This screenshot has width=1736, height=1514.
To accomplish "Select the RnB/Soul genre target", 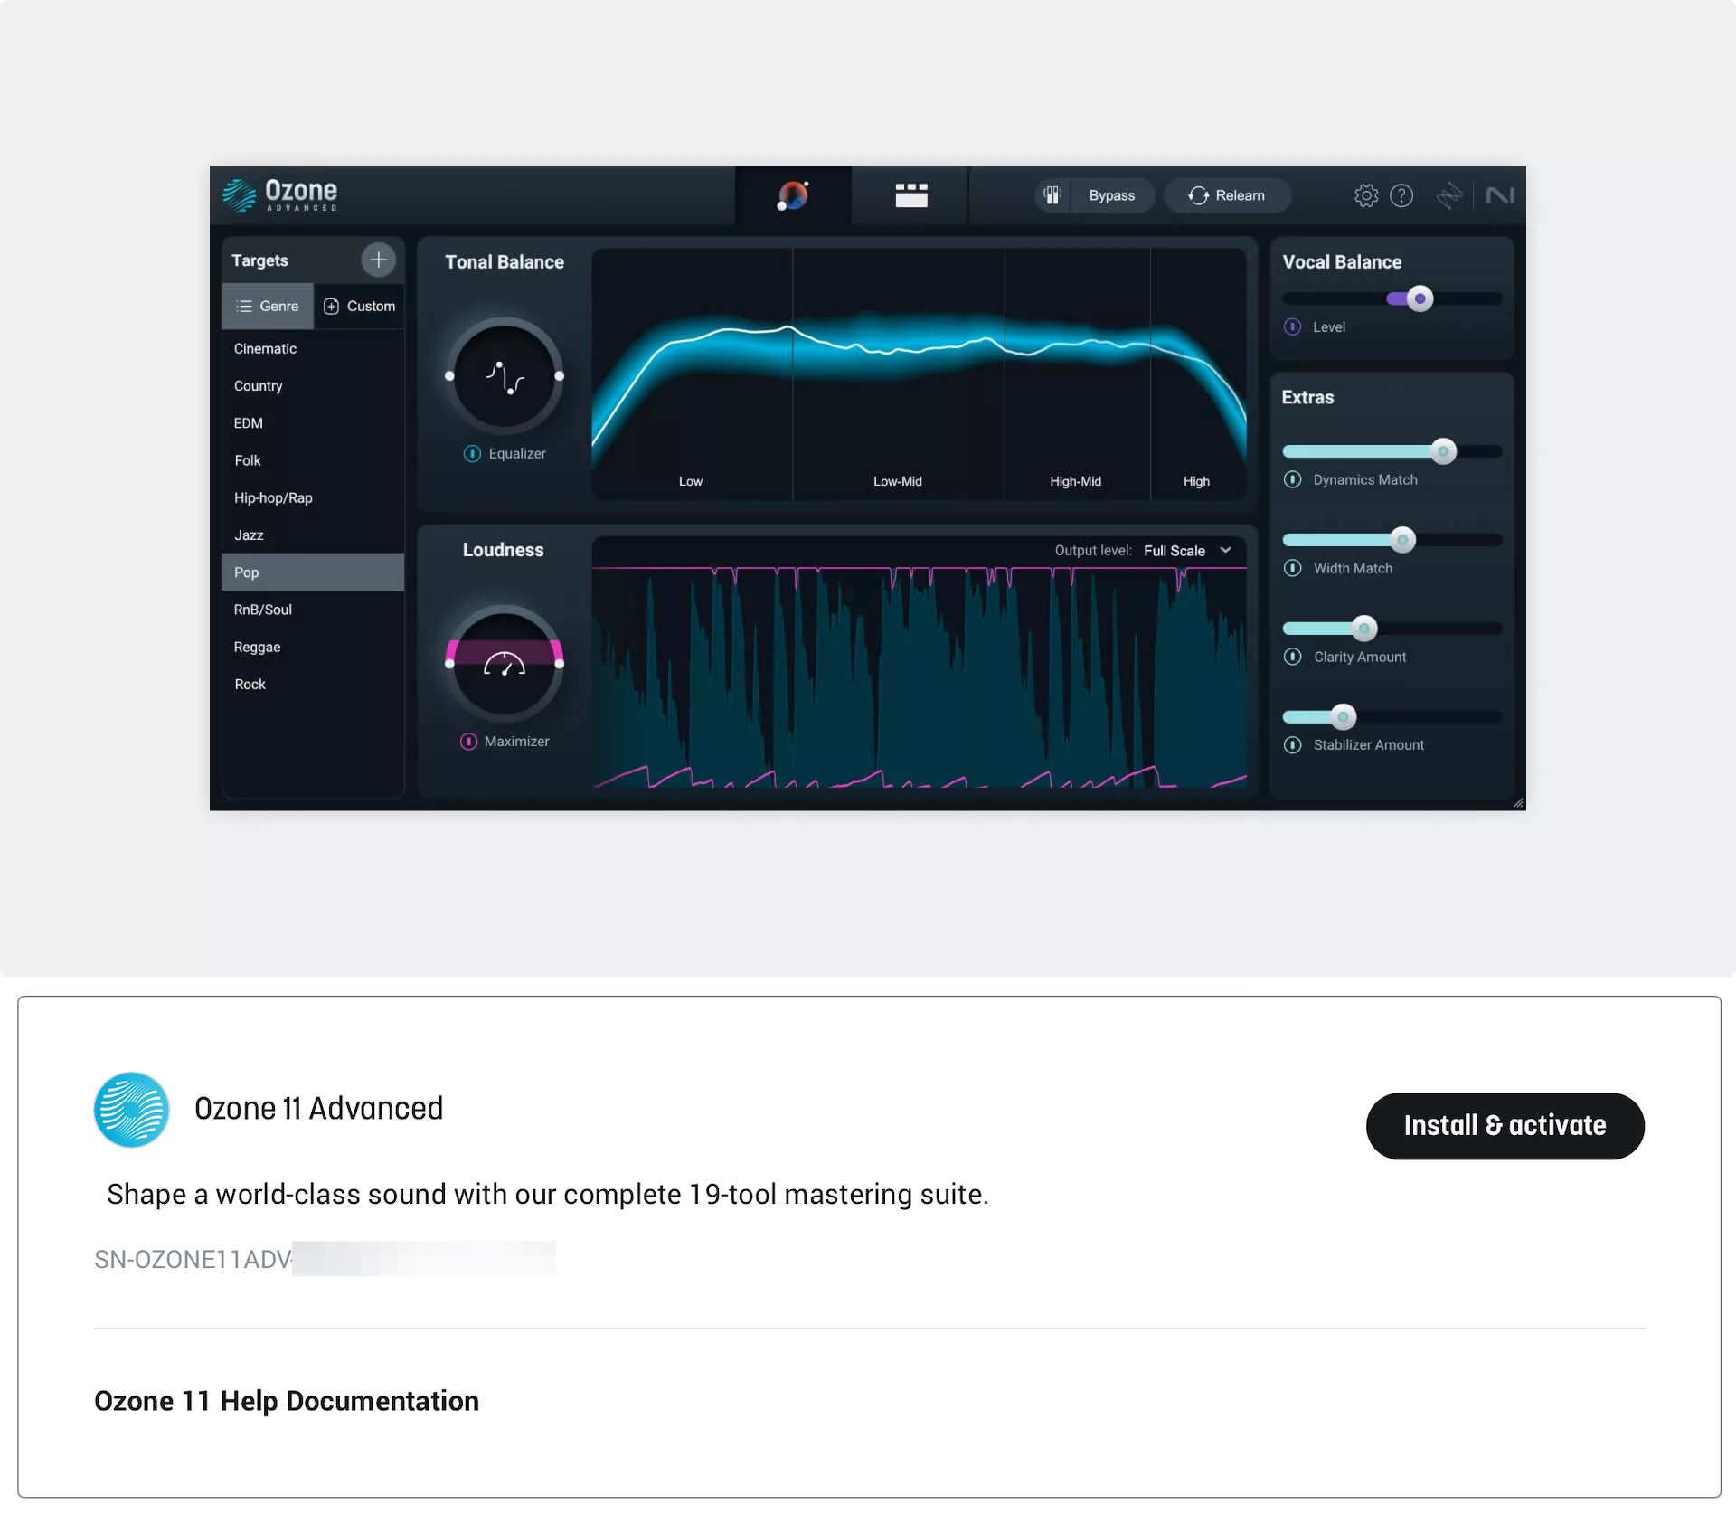I will 313,610.
